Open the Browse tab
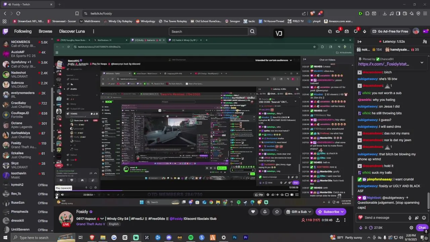Screen dimensions: 430x242 pos(45,32)
